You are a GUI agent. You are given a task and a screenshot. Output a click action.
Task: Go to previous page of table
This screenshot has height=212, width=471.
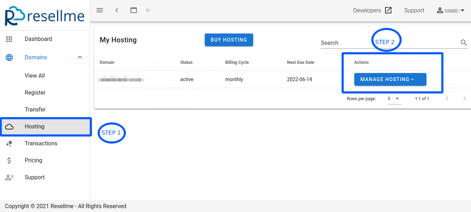click(447, 98)
